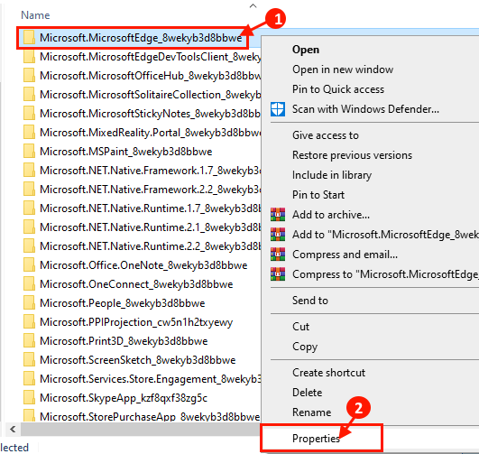
Task: Click WinRAR icon beside Compress to "Microsoft.MicrosoftEdge
Action: tap(278, 274)
